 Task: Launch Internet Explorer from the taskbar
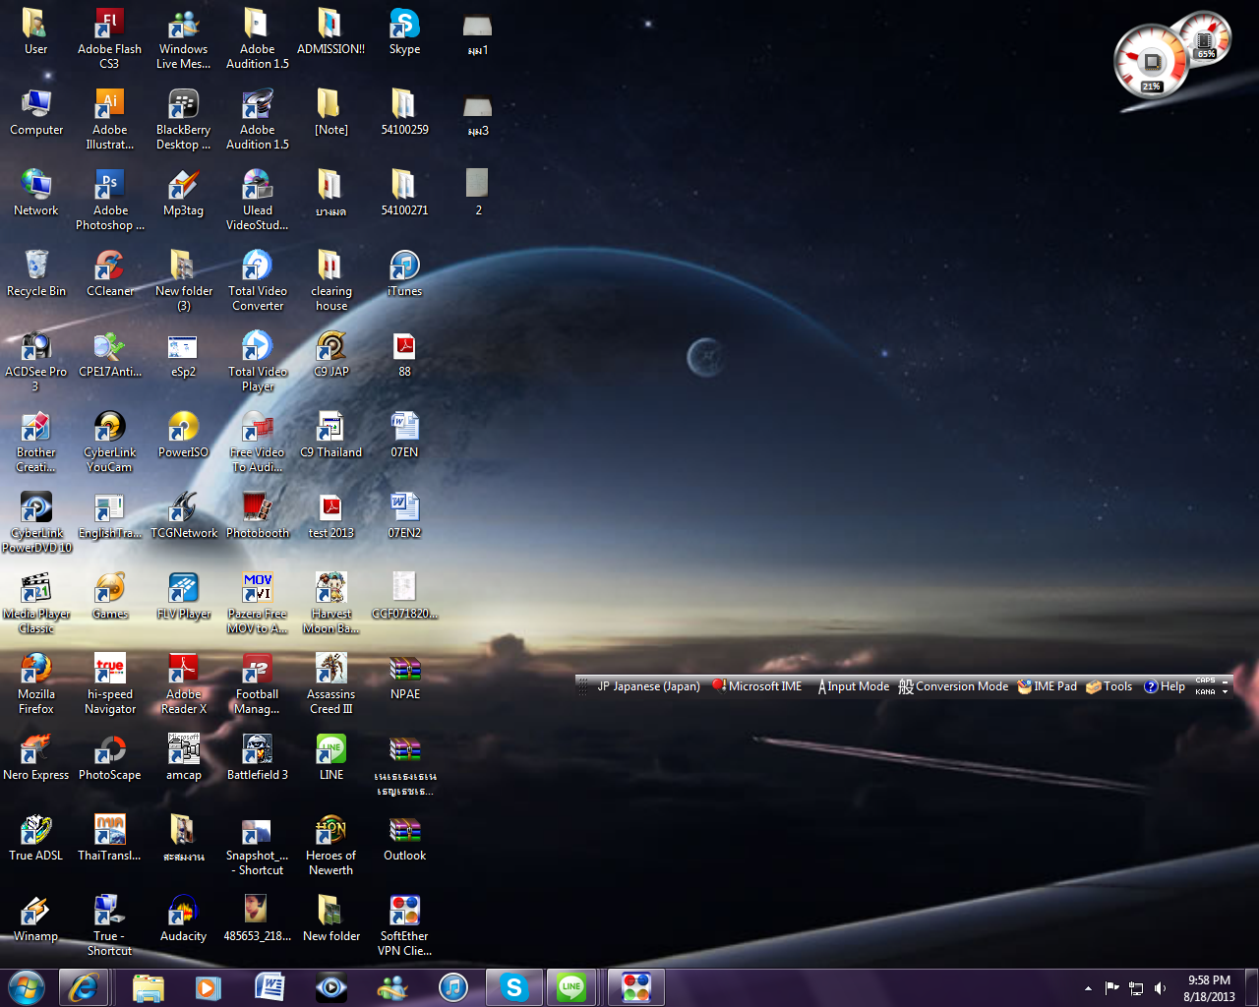coord(83,987)
